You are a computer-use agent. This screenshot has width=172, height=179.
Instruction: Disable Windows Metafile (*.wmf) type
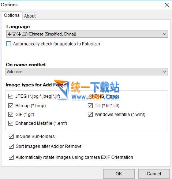click(x=90, y=115)
